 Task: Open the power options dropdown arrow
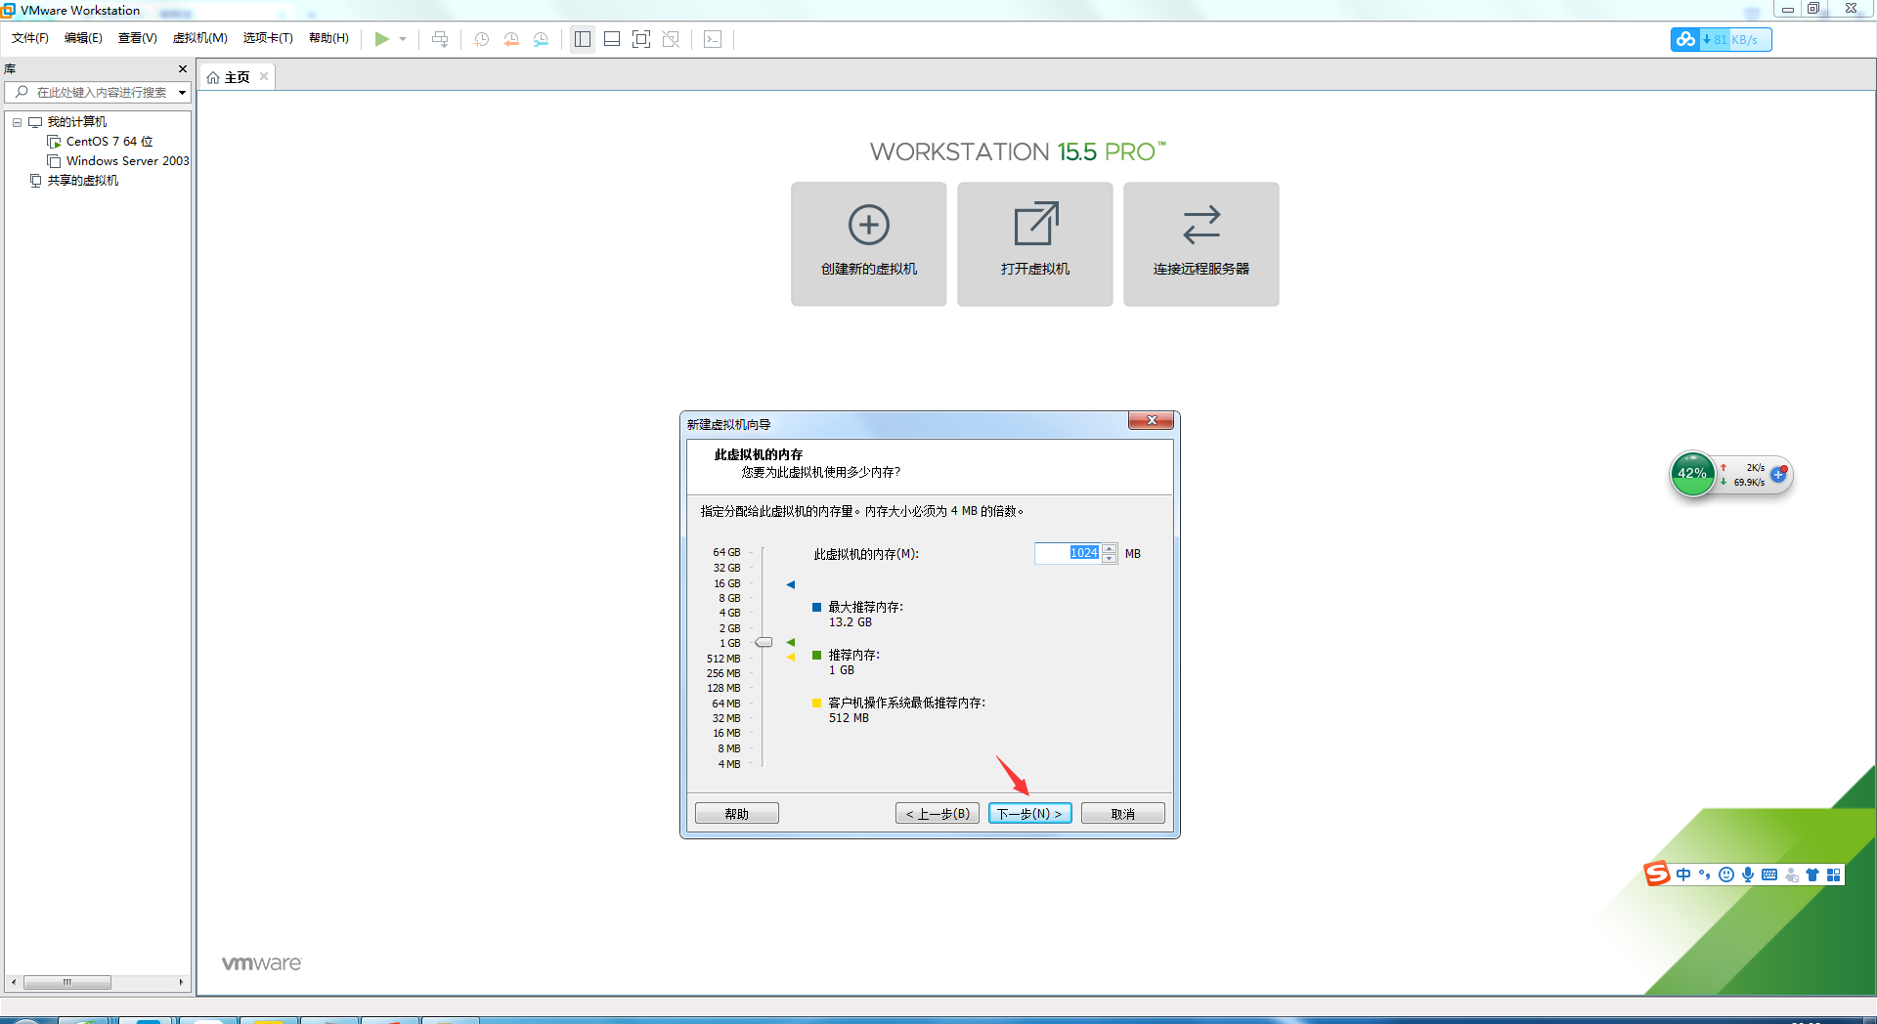pyautogui.click(x=403, y=39)
